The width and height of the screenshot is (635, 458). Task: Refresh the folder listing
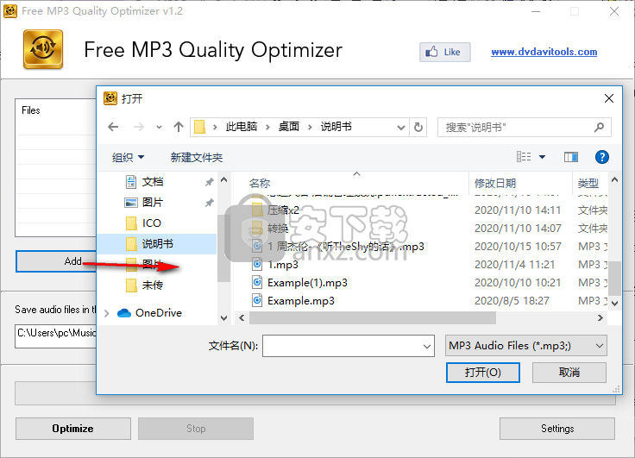[418, 127]
